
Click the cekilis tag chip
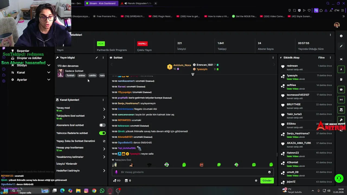click(92, 76)
